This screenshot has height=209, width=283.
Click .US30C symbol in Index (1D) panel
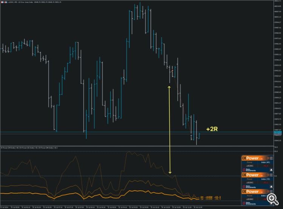[x=250, y=183]
